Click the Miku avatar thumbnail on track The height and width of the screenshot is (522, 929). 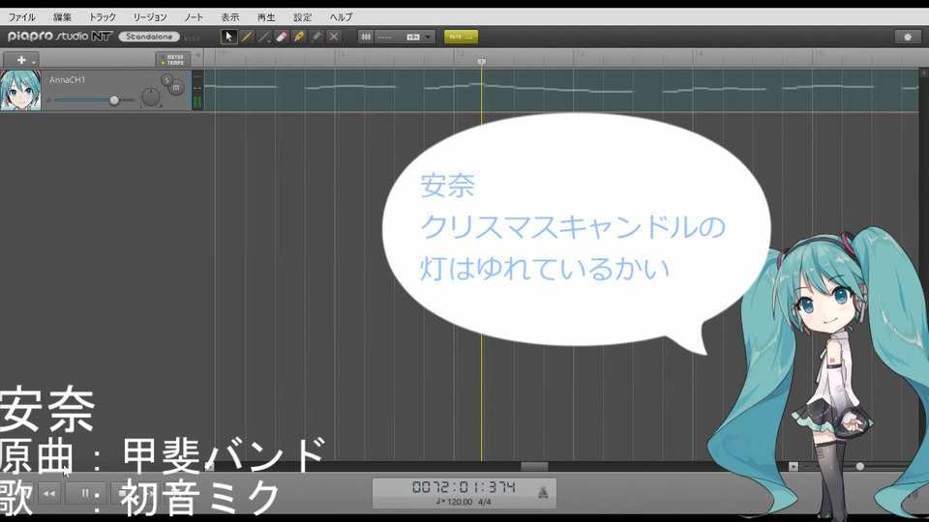tap(20, 90)
